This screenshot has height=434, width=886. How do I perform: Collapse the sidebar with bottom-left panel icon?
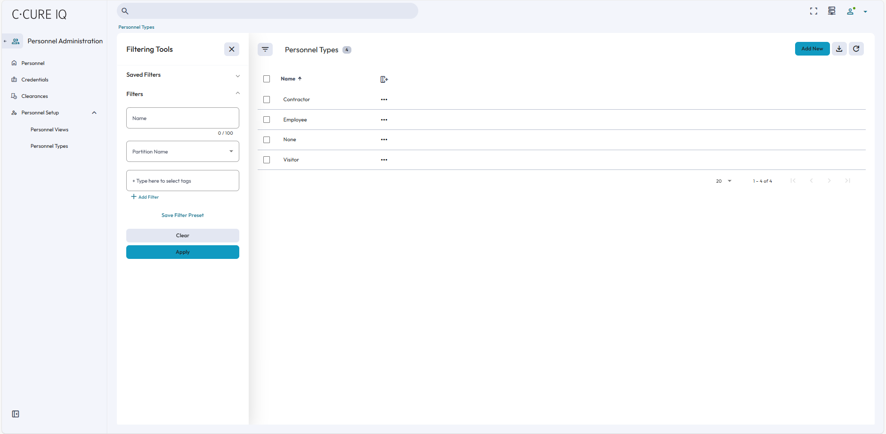pos(16,414)
